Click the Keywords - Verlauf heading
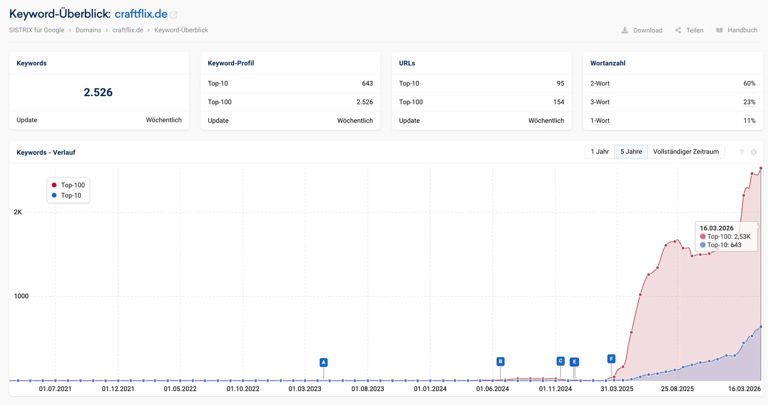 click(x=46, y=152)
